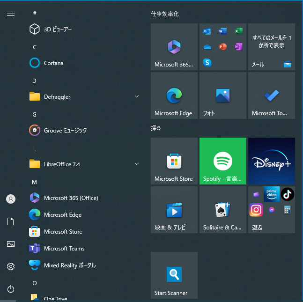Click the M letter header
The image size is (303, 302).
[x=34, y=182]
